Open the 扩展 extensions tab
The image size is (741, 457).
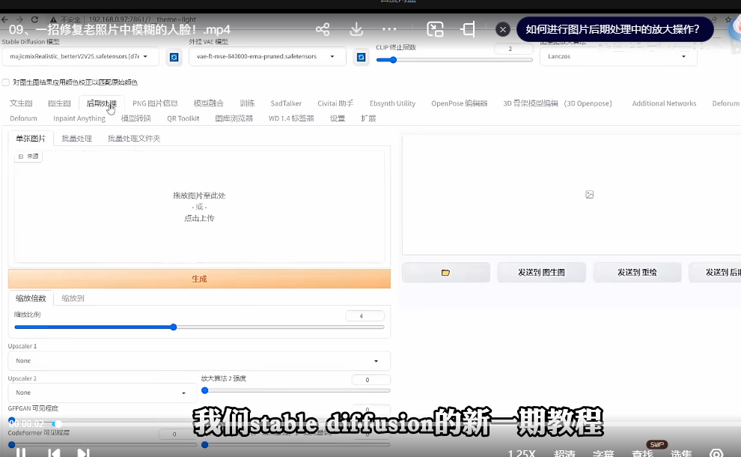(368, 118)
